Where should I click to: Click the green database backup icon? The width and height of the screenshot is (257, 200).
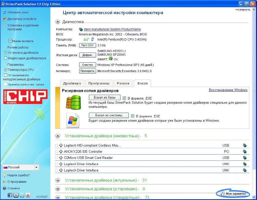coord(74,102)
